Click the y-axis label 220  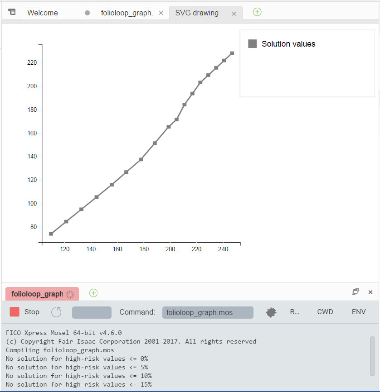click(x=32, y=62)
